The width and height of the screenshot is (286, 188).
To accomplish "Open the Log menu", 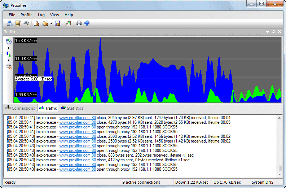I will click(41, 15).
